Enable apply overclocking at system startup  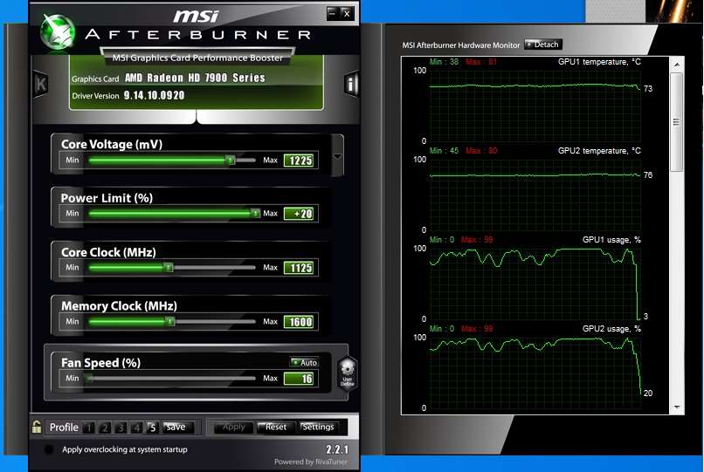49,449
